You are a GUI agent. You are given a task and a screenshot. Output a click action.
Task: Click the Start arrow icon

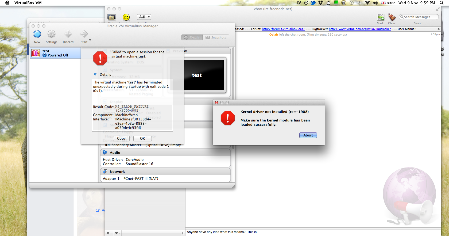(84, 34)
